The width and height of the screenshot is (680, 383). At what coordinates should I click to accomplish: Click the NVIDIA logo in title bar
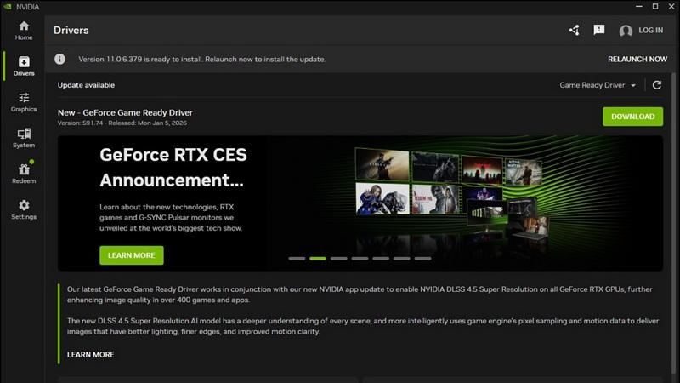(8, 7)
